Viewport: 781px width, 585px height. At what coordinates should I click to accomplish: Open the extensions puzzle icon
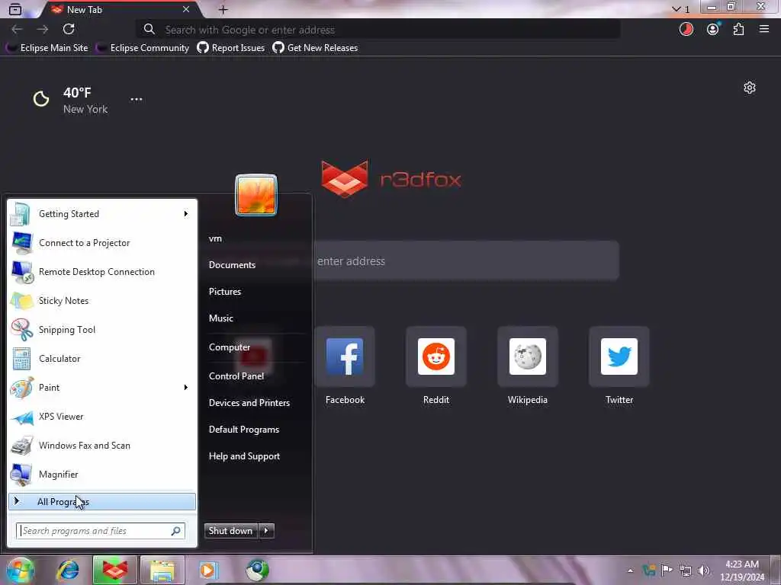click(x=738, y=30)
